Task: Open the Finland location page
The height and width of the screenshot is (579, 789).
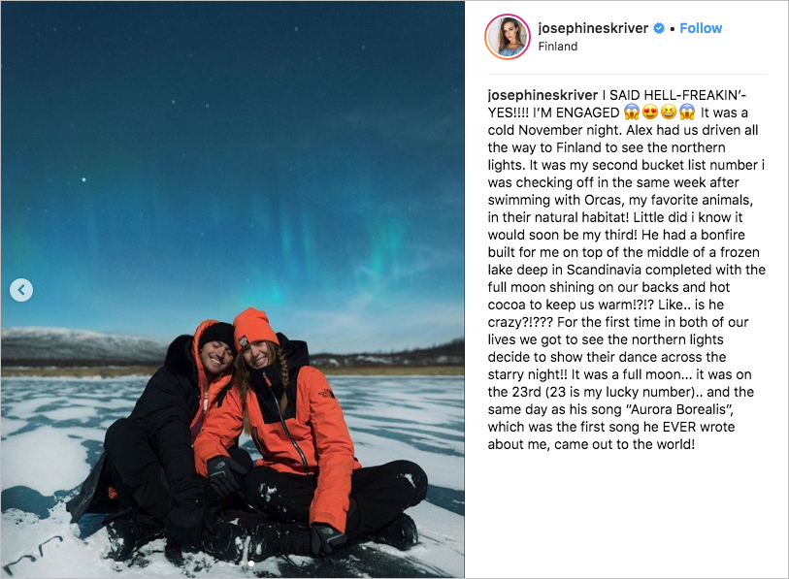Action: [557, 47]
